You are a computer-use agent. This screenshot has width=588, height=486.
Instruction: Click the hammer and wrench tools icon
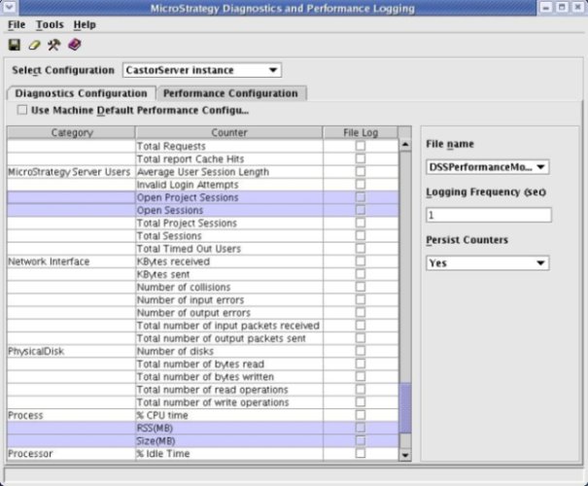54,45
